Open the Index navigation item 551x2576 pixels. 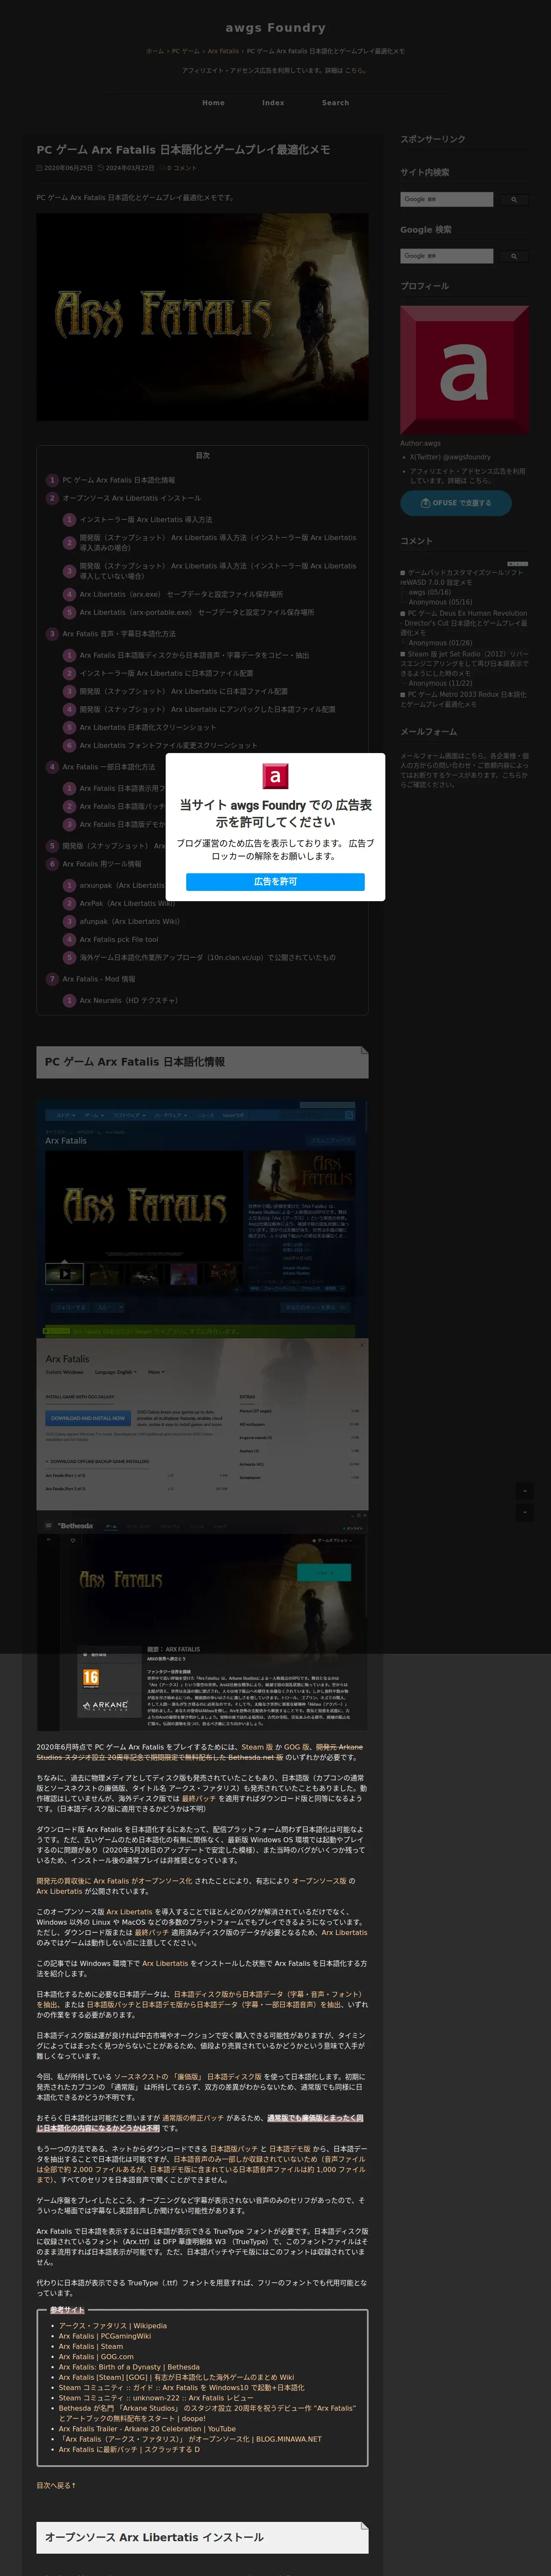point(273,103)
